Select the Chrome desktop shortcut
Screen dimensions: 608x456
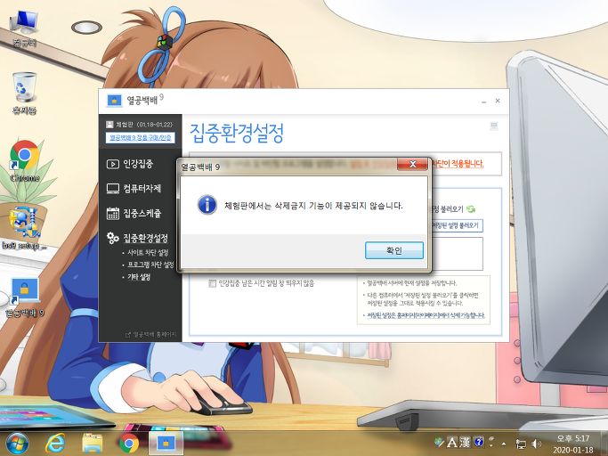pos(24,161)
